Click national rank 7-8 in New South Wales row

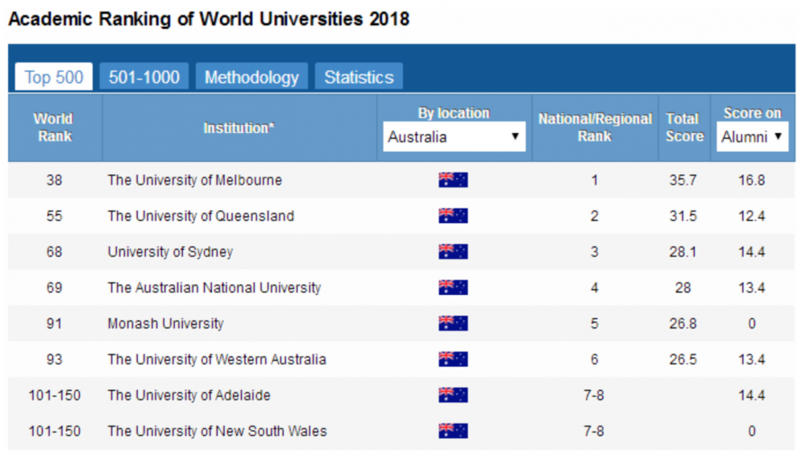point(594,431)
